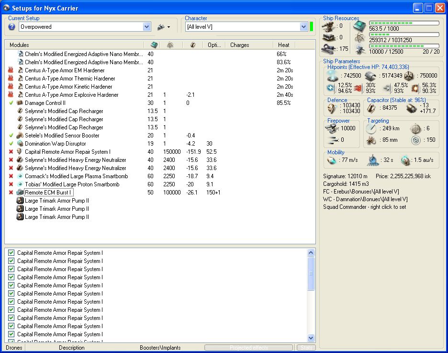Viewport: 448px width, 353px height.
Task: Click the thermal resistance icon showing 30%
Action: point(359,88)
